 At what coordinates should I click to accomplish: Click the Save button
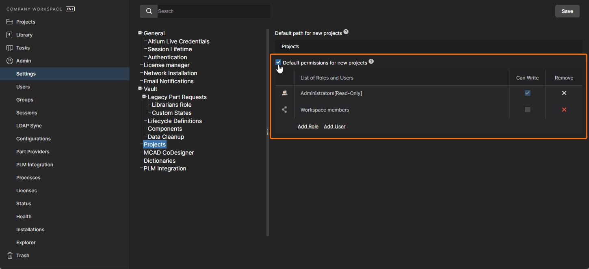point(567,11)
